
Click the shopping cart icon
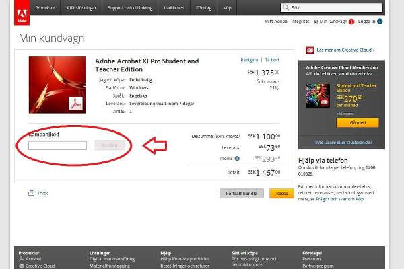click(316, 22)
